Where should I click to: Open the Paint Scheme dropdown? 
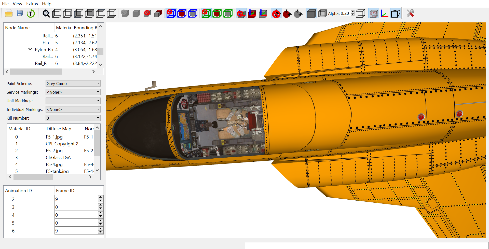(x=73, y=84)
